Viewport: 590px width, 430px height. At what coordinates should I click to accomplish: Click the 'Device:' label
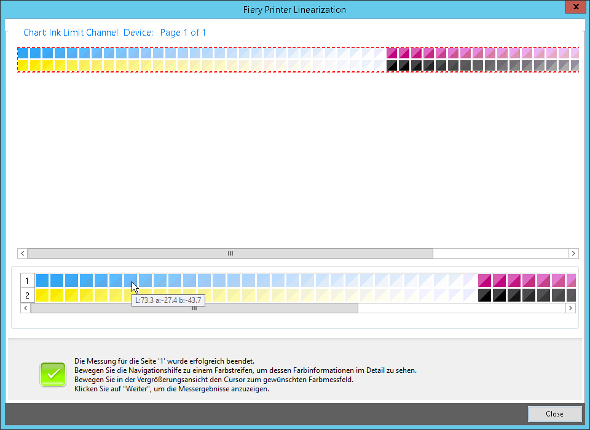click(138, 33)
